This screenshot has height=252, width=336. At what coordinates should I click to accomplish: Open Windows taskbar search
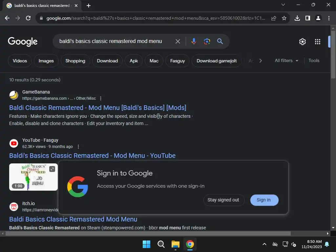click(x=161, y=244)
